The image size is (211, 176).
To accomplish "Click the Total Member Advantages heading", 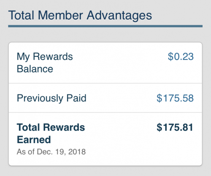I will coord(80,16).
